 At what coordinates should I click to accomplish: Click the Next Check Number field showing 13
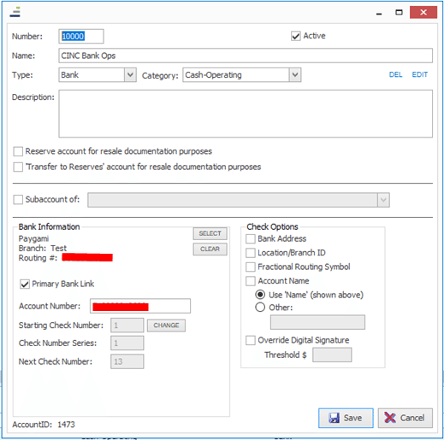127,361
